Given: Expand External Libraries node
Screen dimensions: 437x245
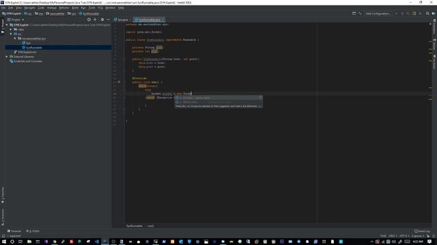Looking at the screenshot, I should pyautogui.click(x=7, y=56).
